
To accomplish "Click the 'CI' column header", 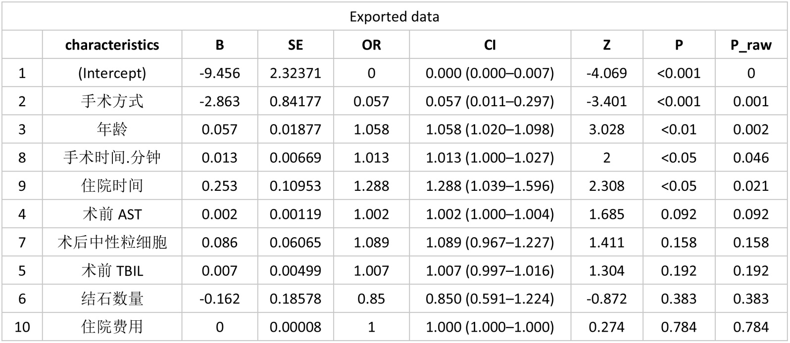I will click(490, 45).
